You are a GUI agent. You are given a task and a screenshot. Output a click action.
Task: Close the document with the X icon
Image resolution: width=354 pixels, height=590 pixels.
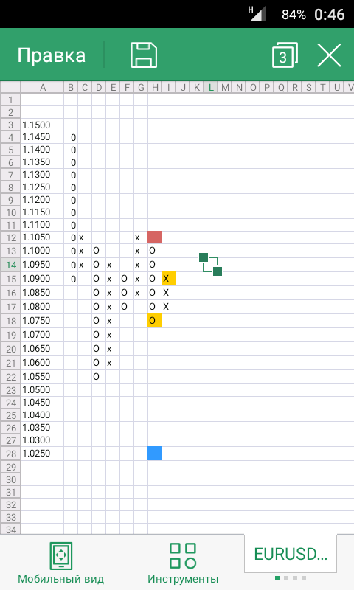[x=329, y=55]
